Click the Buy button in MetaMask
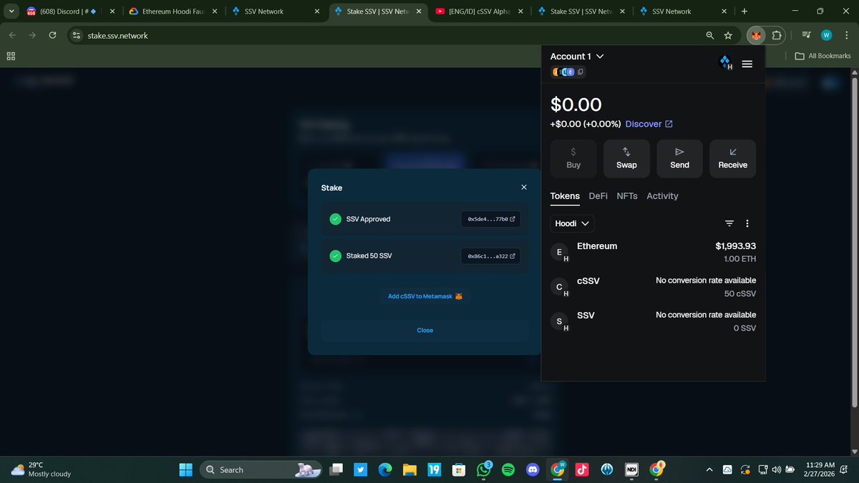 (573, 159)
